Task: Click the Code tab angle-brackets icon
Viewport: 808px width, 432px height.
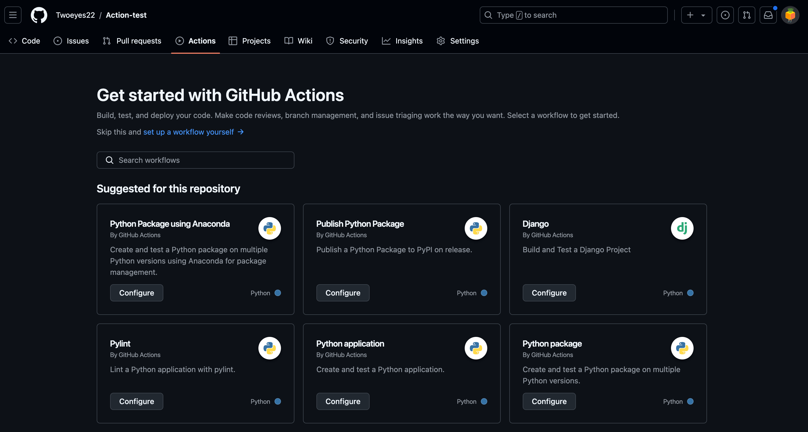Action: tap(13, 41)
